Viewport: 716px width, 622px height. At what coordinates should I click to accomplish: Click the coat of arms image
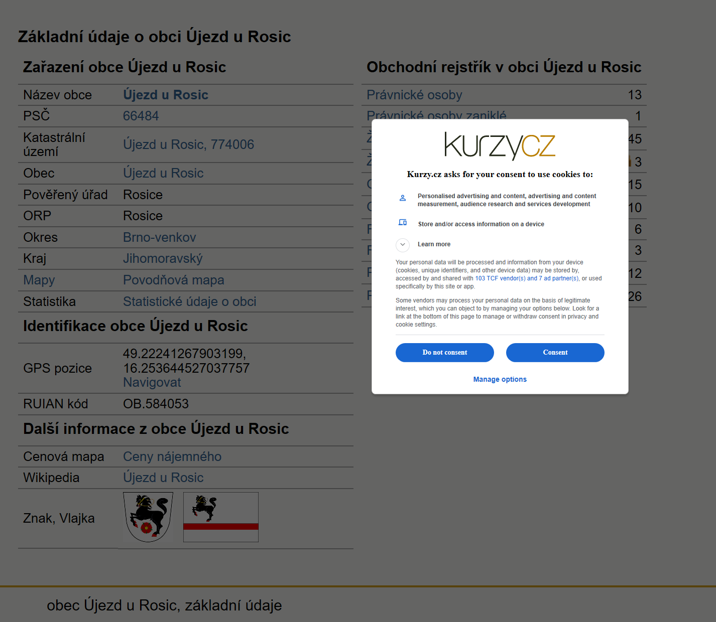pyautogui.click(x=148, y=517)
